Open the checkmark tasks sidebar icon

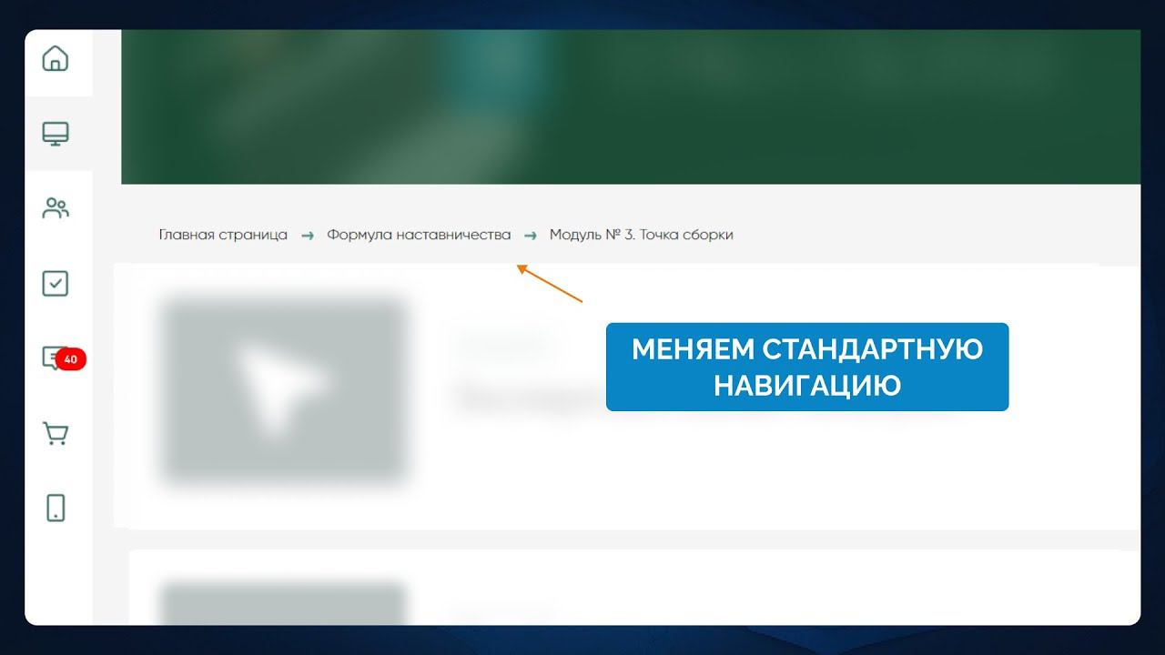pyautogui.click(x=56, y=283)
